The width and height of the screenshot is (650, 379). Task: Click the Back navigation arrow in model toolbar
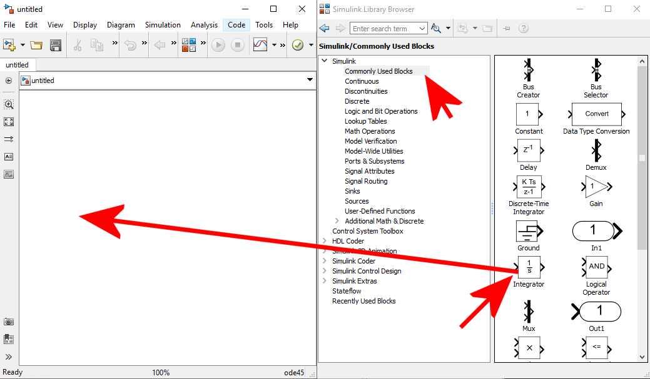point(160,45)
